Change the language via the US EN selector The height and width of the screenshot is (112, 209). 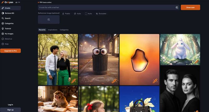point(18,2)
